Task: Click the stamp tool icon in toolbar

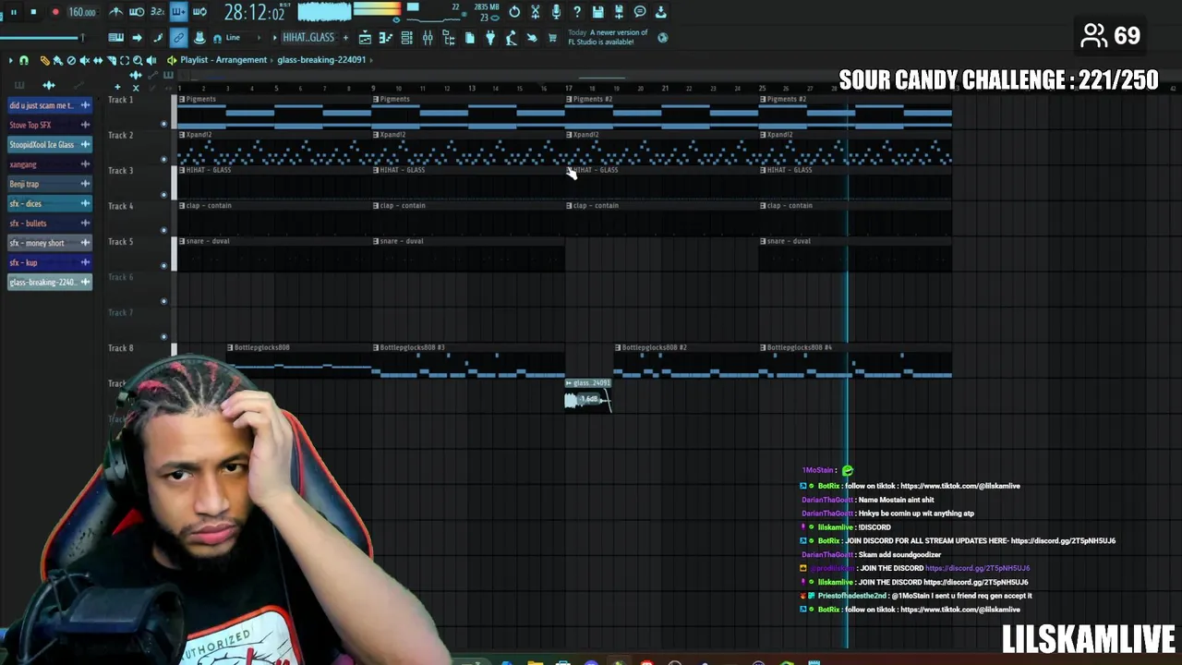Action: (199, 38)
